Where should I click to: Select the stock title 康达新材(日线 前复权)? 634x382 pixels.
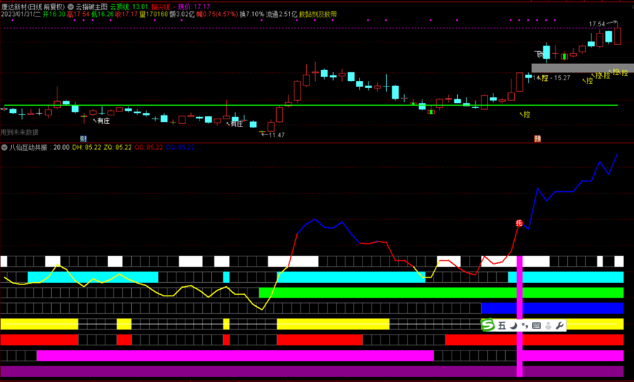(33, 7)
